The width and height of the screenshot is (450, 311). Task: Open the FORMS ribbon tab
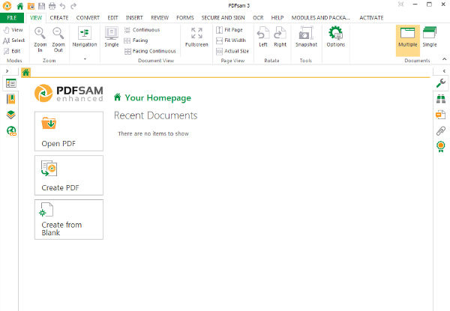185,18
